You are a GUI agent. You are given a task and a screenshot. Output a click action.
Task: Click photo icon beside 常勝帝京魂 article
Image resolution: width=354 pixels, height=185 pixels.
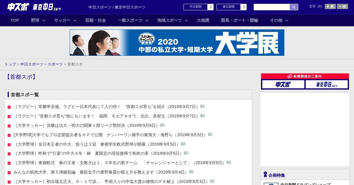(x=203, y=106)
